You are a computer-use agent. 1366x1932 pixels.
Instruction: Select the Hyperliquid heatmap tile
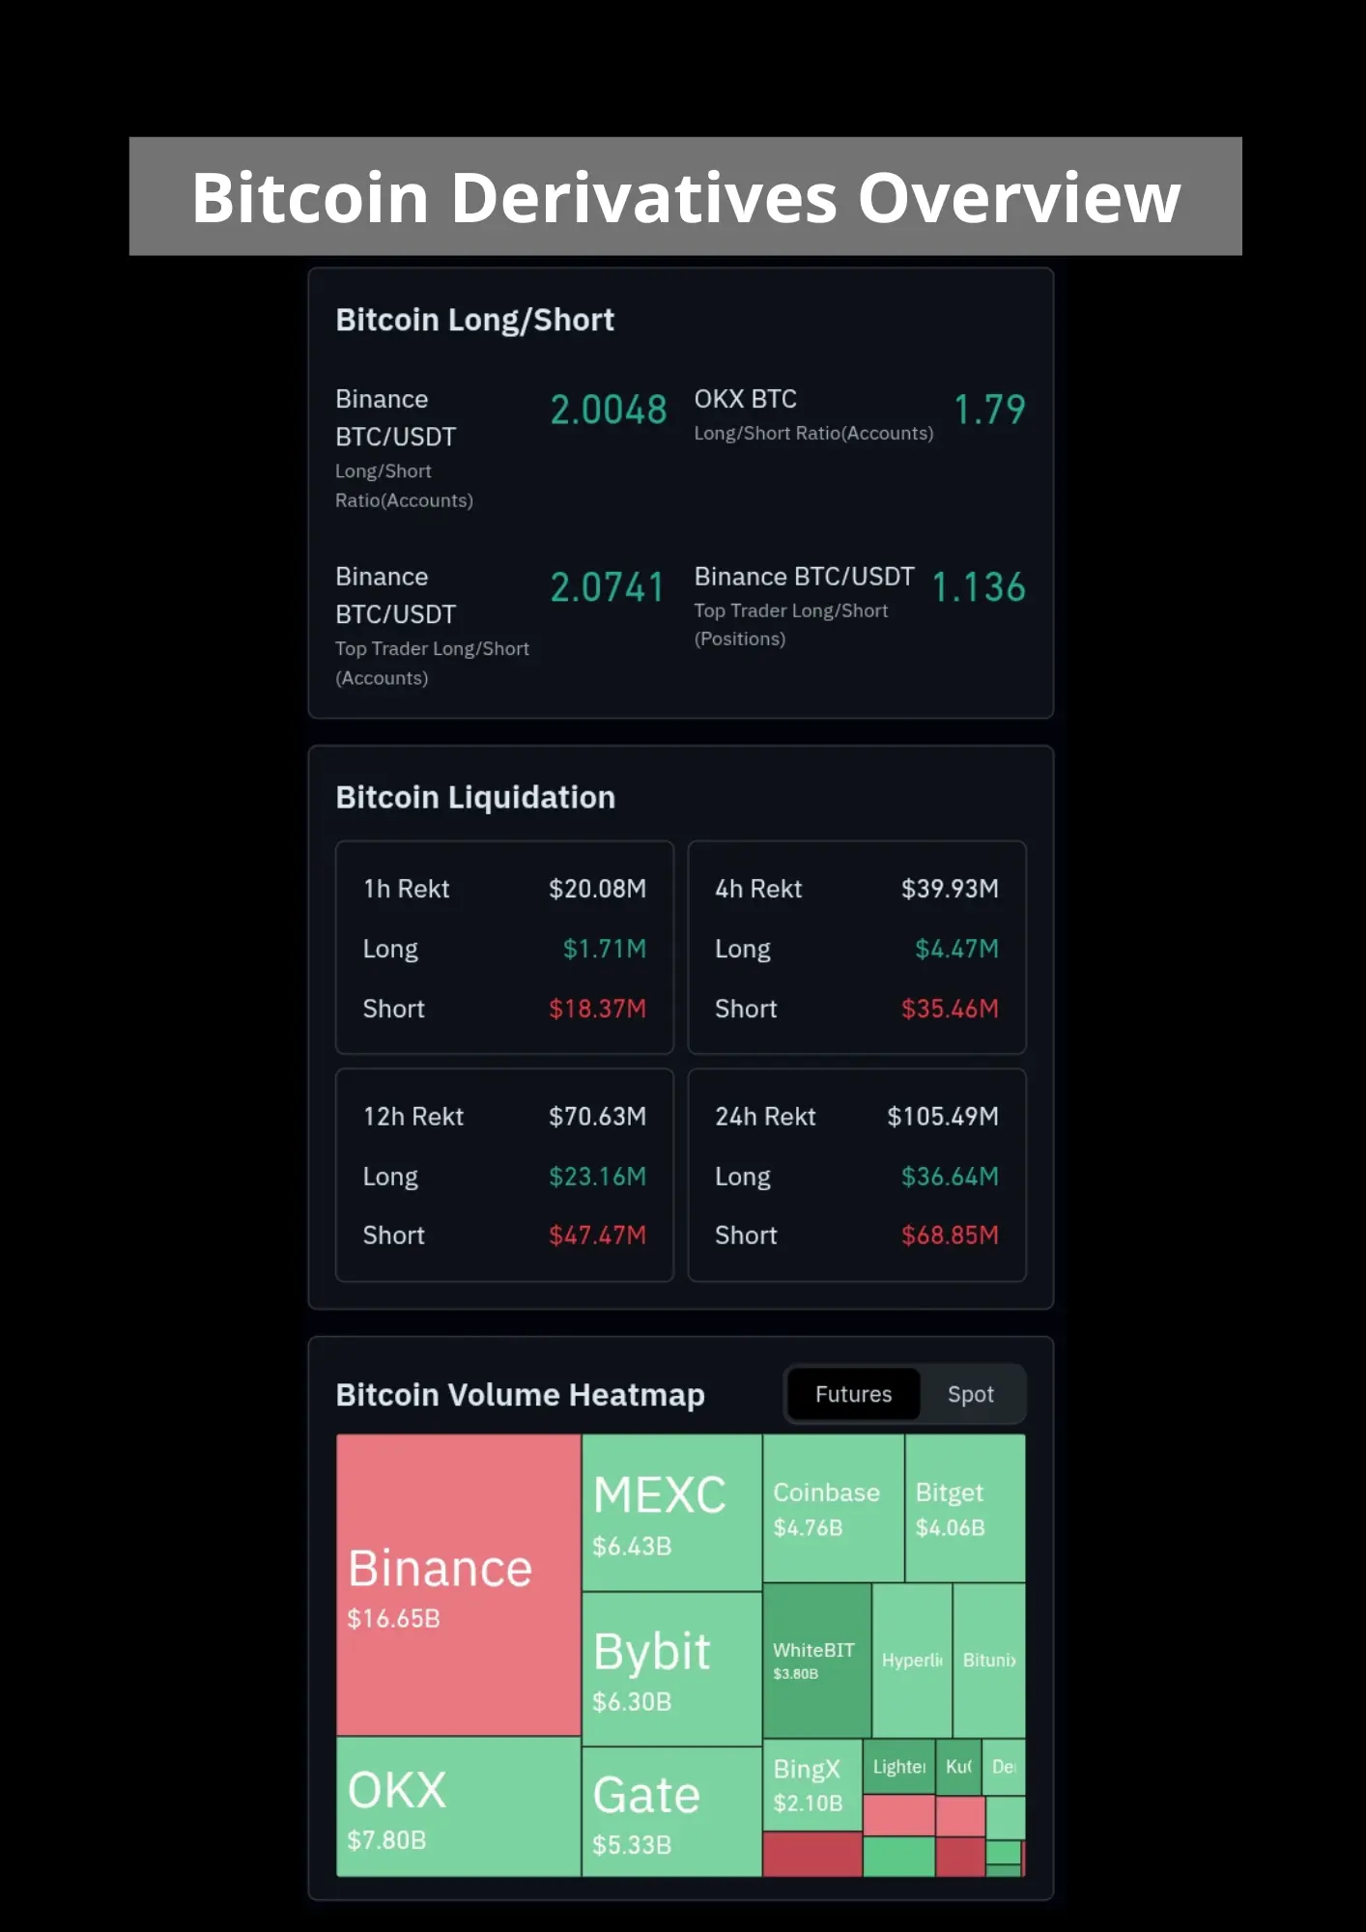912,1660
